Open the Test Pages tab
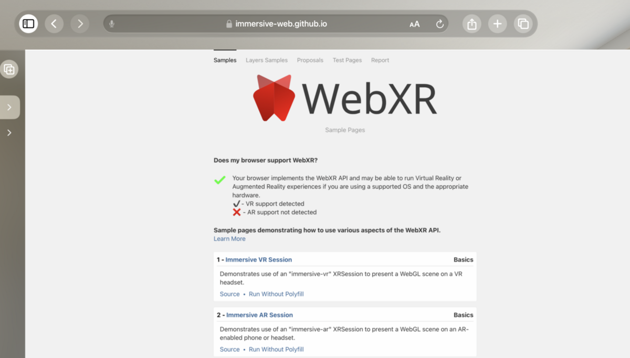Image resolution: width=630 pixels, height=358 pixels. 347,60
